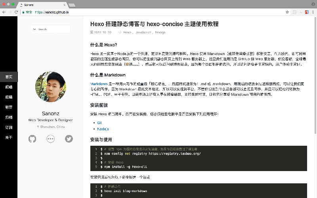
Task: Click the red browser extension icon
Action: (306, 12)
